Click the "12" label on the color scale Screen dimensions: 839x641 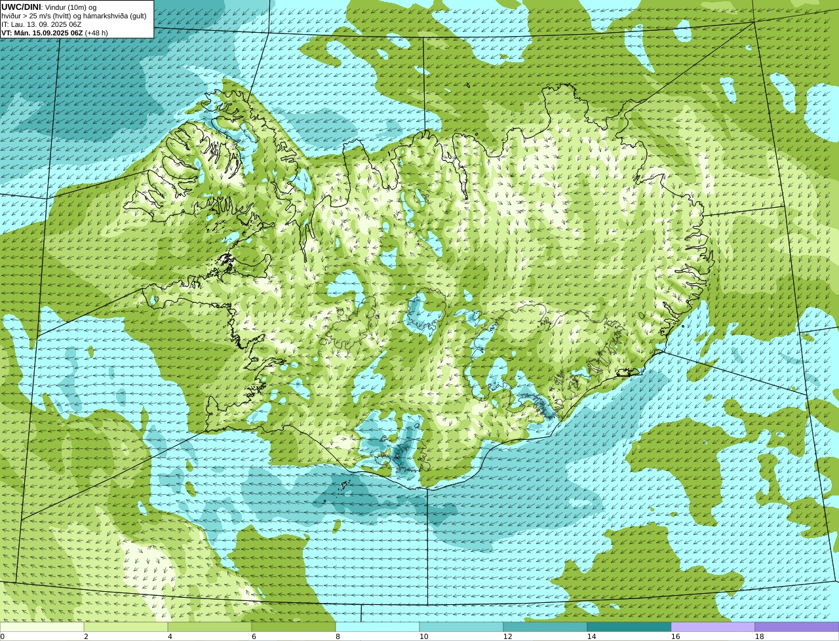(507, 636)
